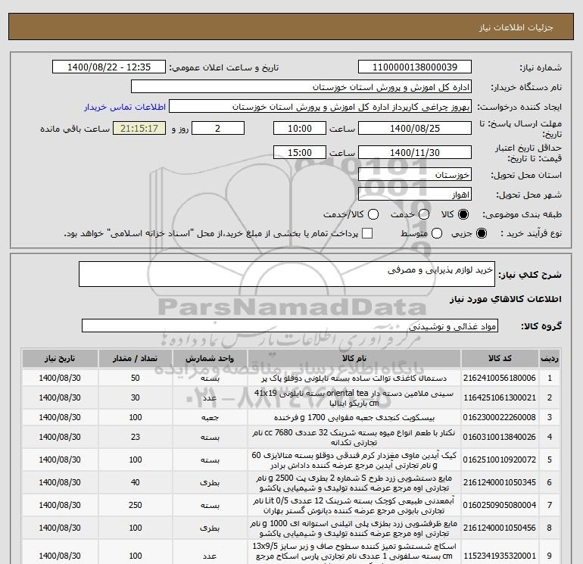
Task: Select the خدمت radio button
Action: coord(424,214)
